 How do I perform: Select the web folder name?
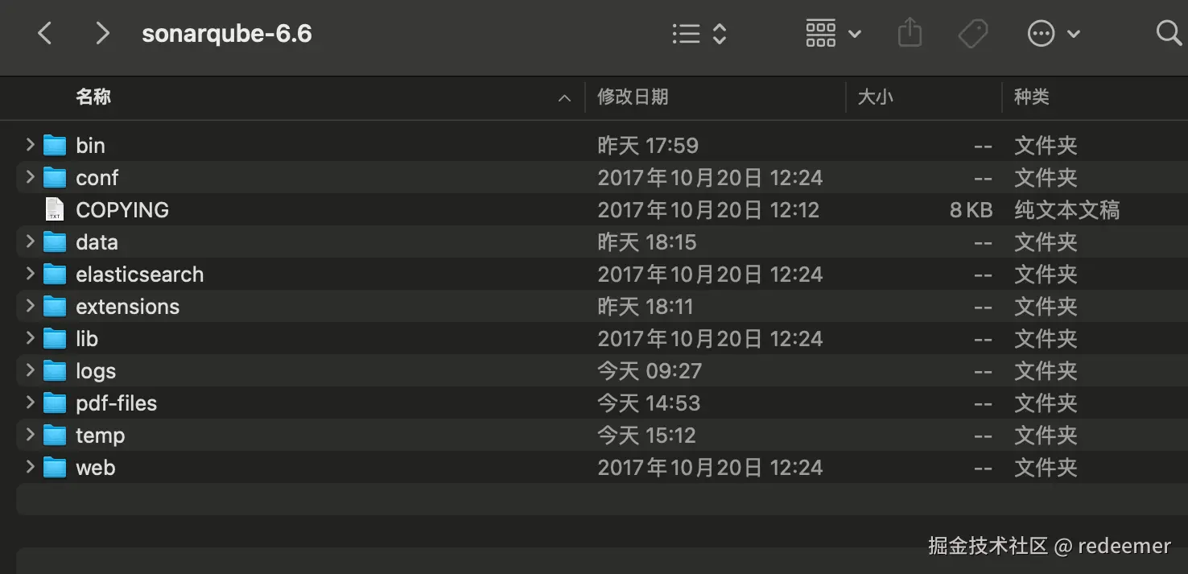[x=96, y=468]
